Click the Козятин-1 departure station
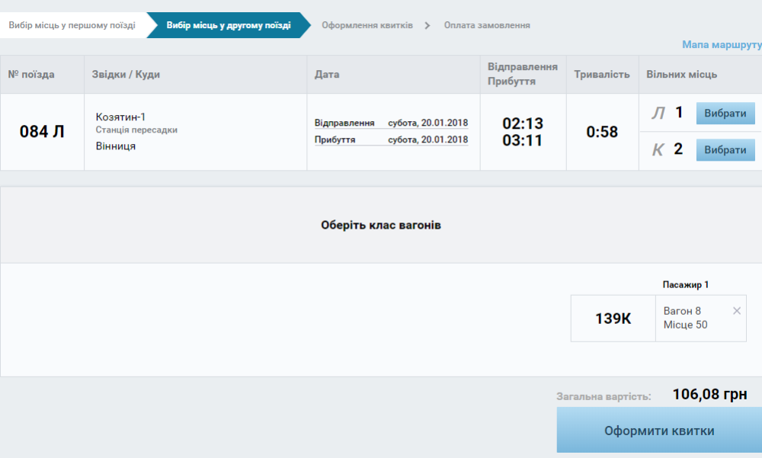The image size is (762, 458). tap(120, 117)
